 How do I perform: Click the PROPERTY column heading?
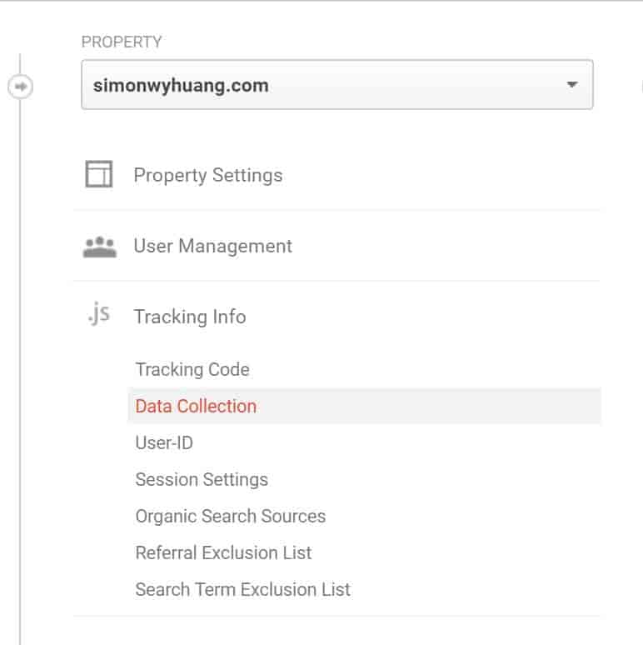coord(122,42)
